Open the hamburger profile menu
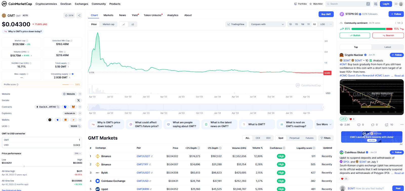405x191 pixels. pyautogui.click(x=399, y=4)
